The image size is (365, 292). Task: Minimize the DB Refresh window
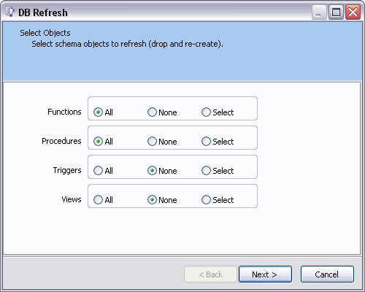pos(319,12)
